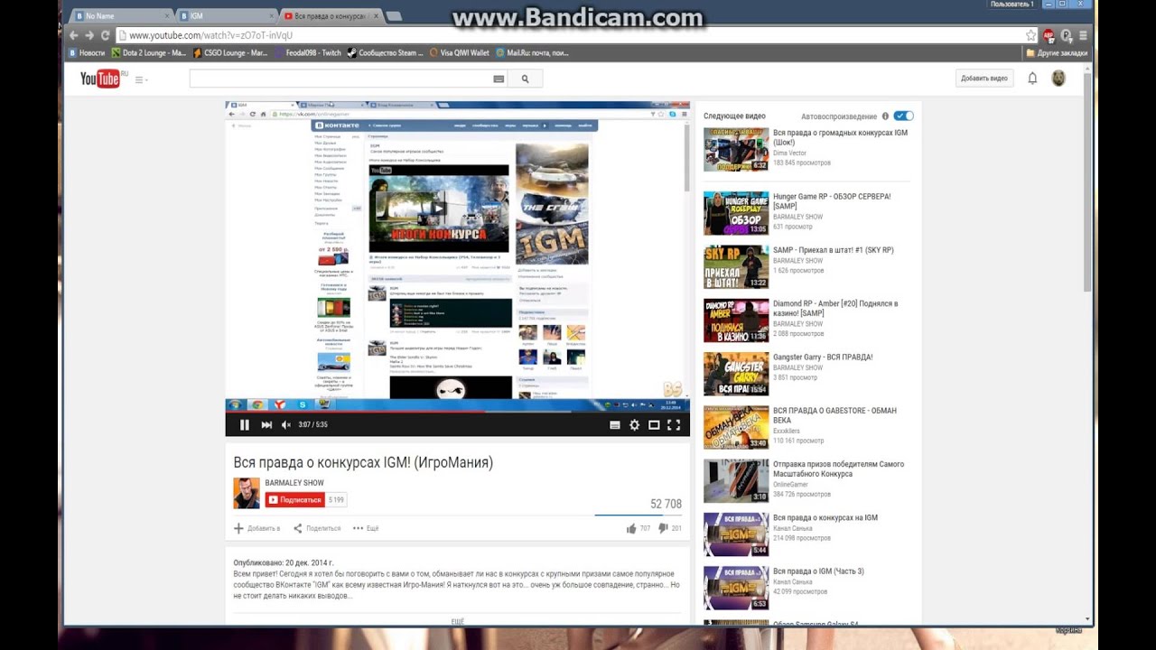Click Добавить в button
The height and width of the screenshot is (650, 1156).
pos(257,528)
